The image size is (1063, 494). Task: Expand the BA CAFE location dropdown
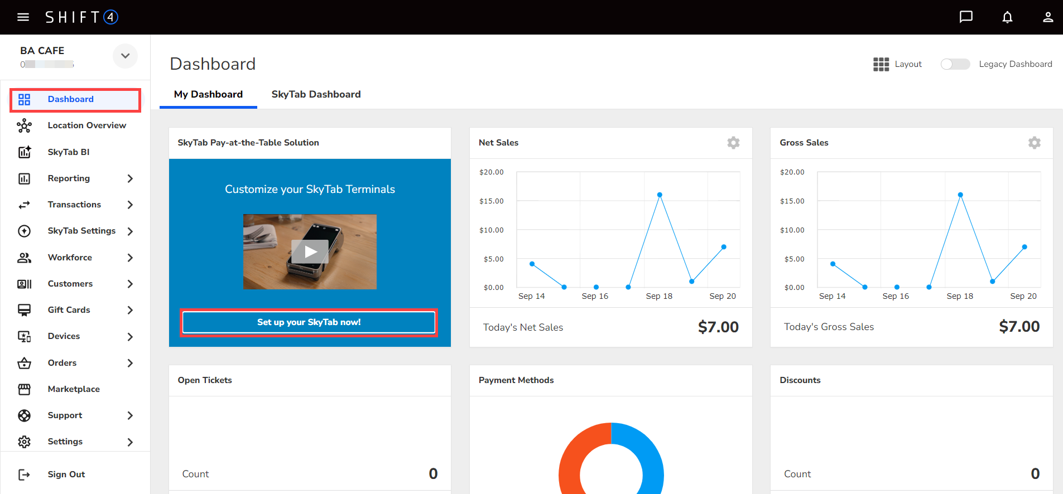125,56
